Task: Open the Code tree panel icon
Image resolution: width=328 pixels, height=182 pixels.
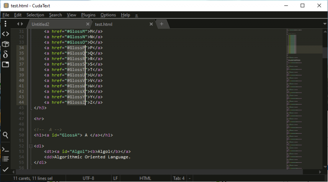Action: point(5,34)
